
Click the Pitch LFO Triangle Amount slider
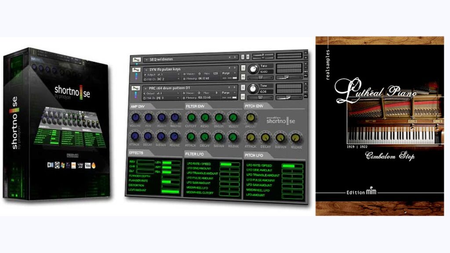292,176
